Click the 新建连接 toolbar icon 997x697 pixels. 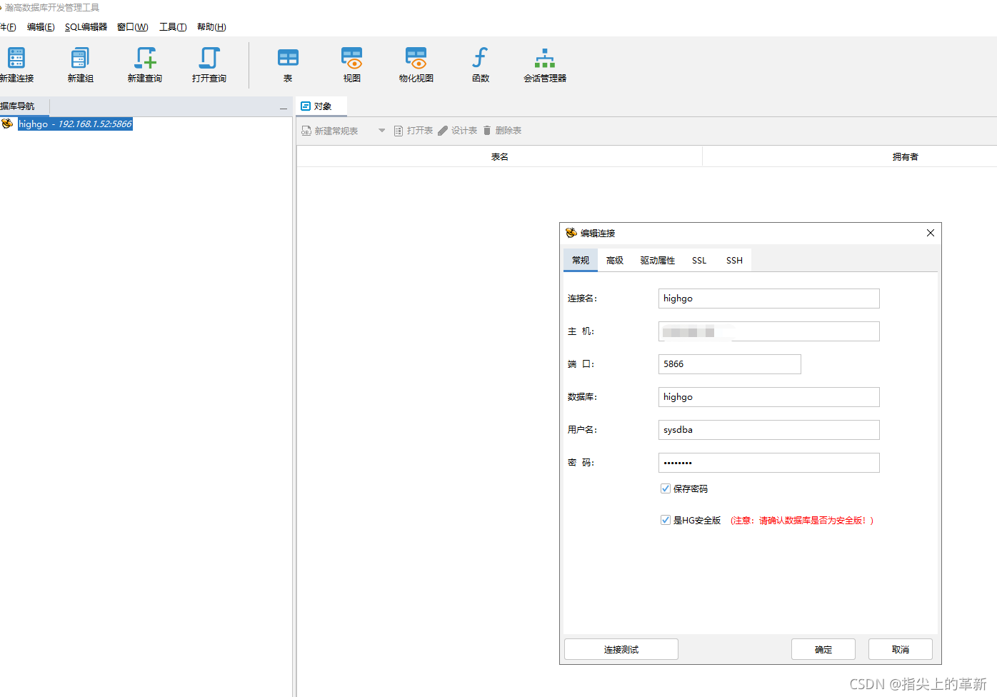tap(16, 64)
